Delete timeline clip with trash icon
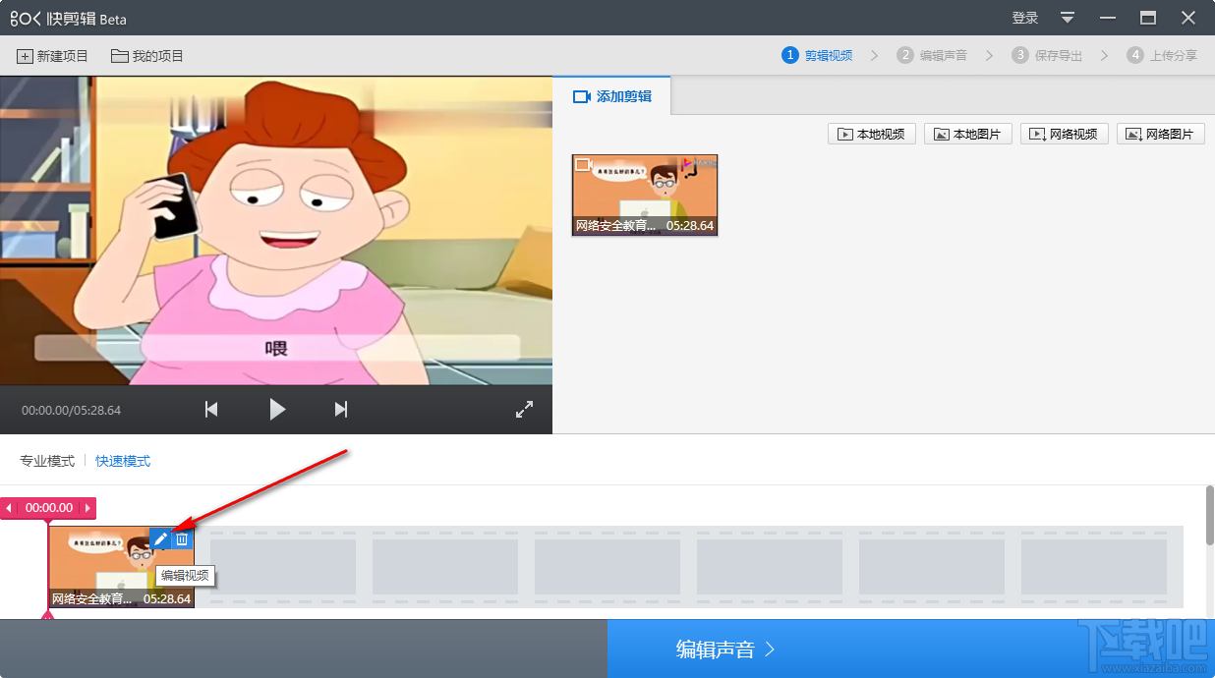The width and height of the screenshot is (1215, 678). point(182,538)
